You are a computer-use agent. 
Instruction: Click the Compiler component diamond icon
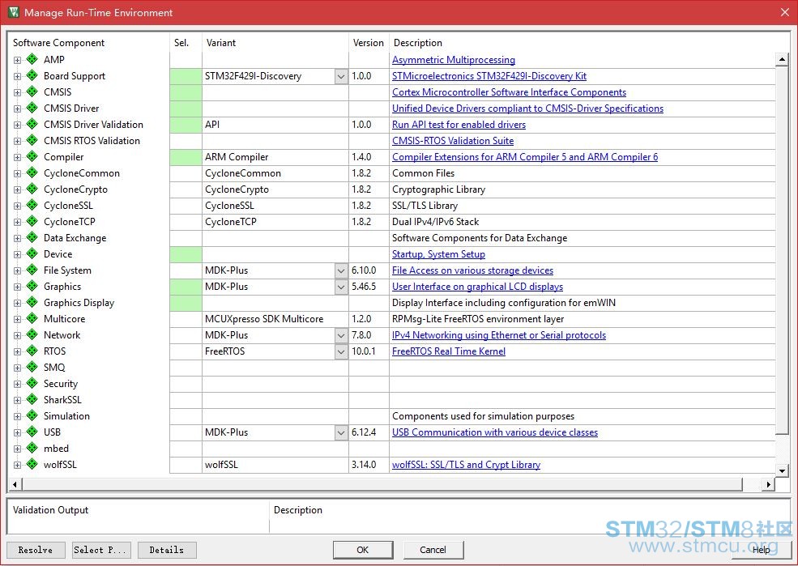pyautogui.click(x=32, y=156)
